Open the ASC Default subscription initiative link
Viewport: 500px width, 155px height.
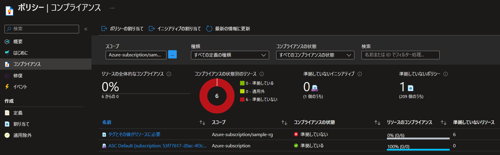157,146
